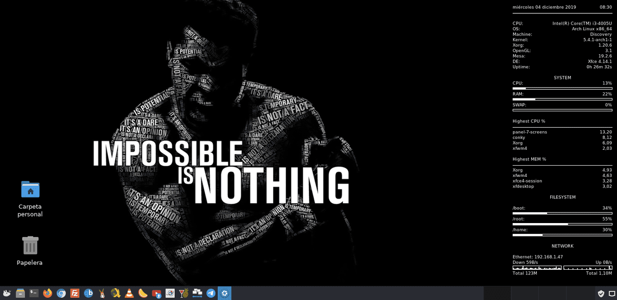Click the 'Down 59B/s' network text
617x300 pixels.
pos(525,263)
